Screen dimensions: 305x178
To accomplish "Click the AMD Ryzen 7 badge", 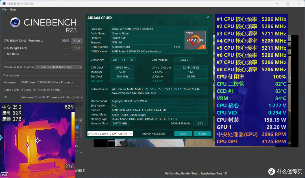I will click(x=195, y=40).
